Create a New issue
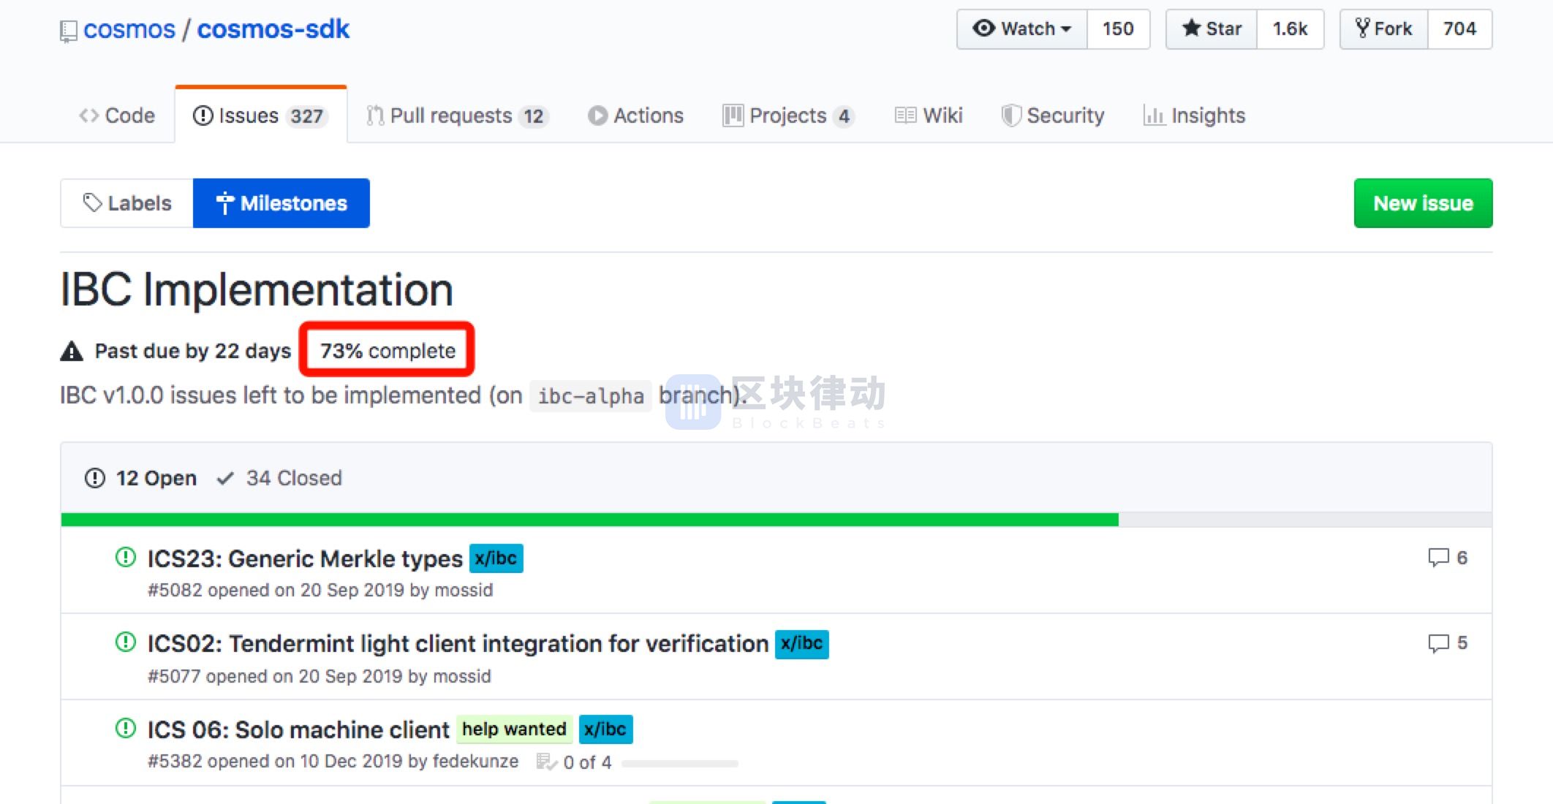This screenshot has height=804, width=1553. (x=1423, y=203)
